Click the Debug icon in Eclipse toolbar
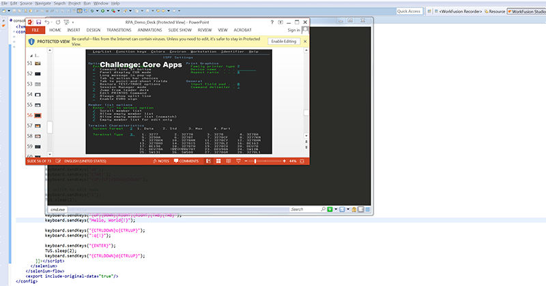Viewport: 546px width, 286px height. [x=92, y=11]
